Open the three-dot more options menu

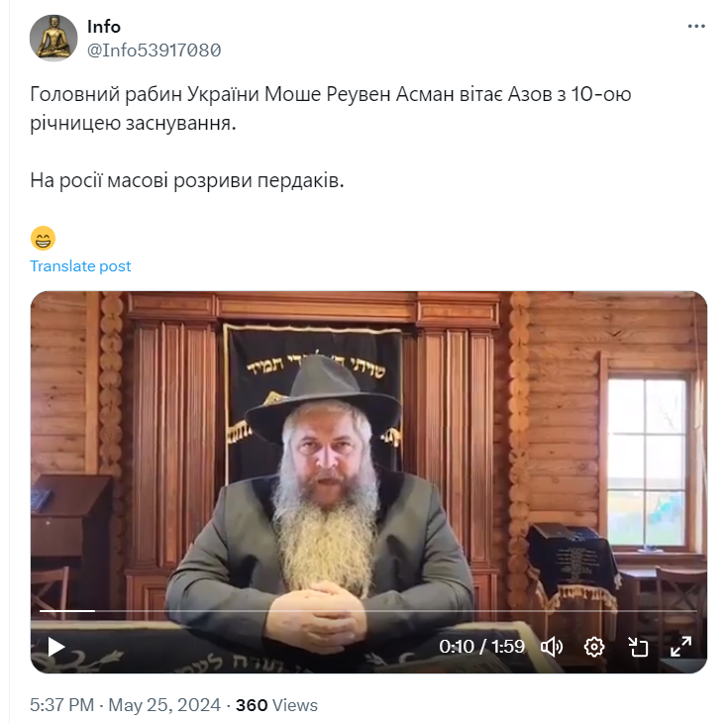click(x=696, y=27)
